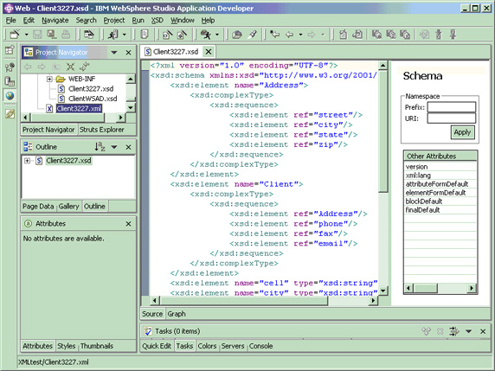Close the Client3227.xsd editor tab
This screenshot has height=371, width=495.
209,51
